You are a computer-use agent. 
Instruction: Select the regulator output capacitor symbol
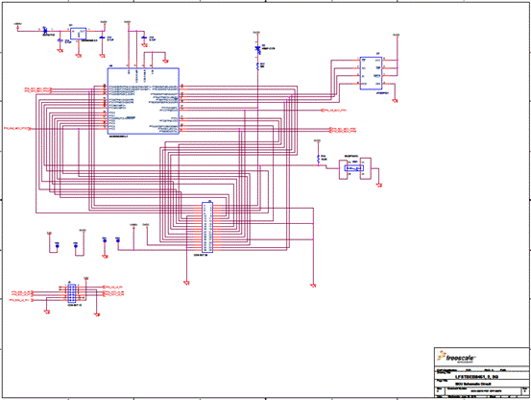tap(102, 37)
